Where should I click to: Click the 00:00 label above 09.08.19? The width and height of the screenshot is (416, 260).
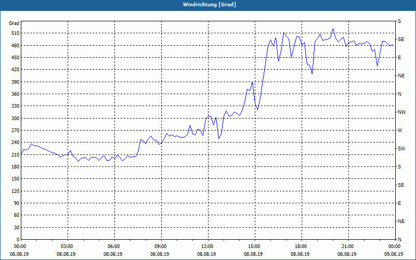(395, 246)
